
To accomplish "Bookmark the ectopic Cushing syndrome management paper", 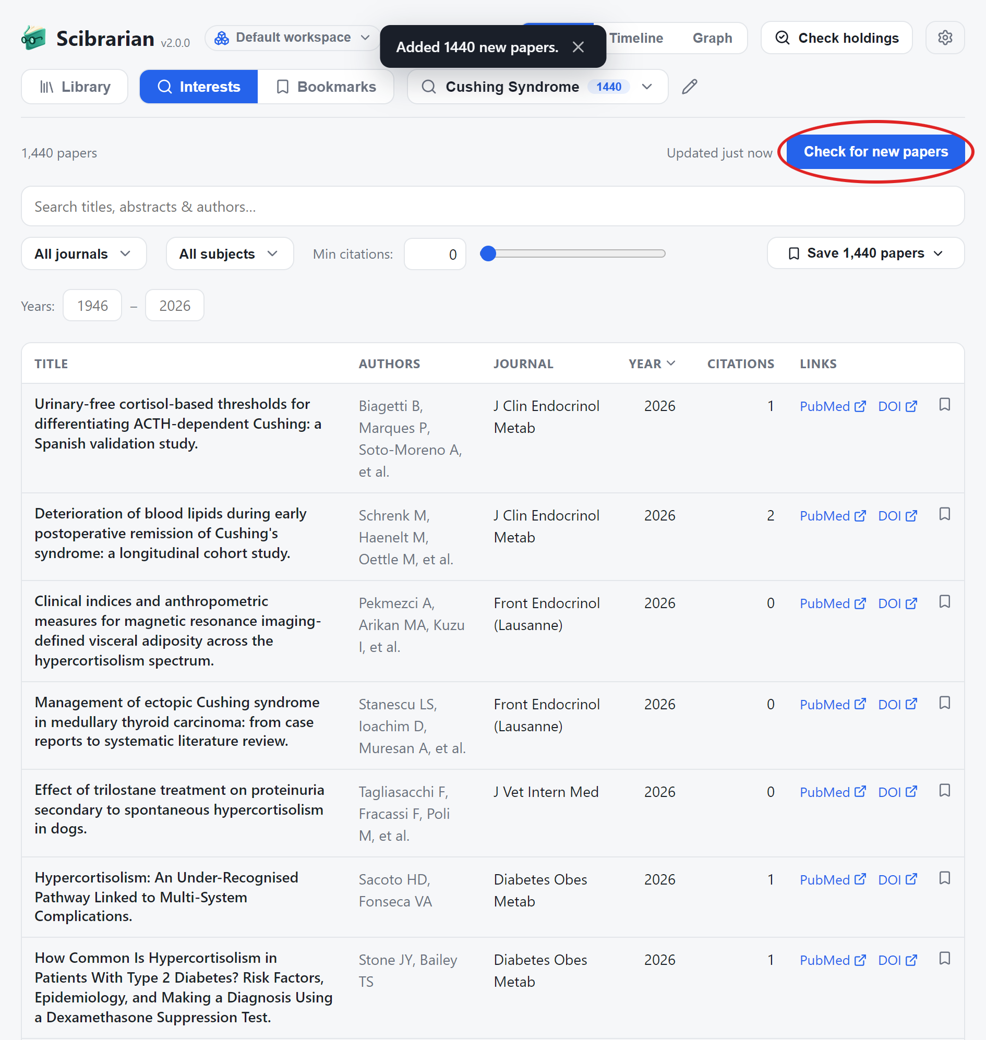I will tap(944, 703).
